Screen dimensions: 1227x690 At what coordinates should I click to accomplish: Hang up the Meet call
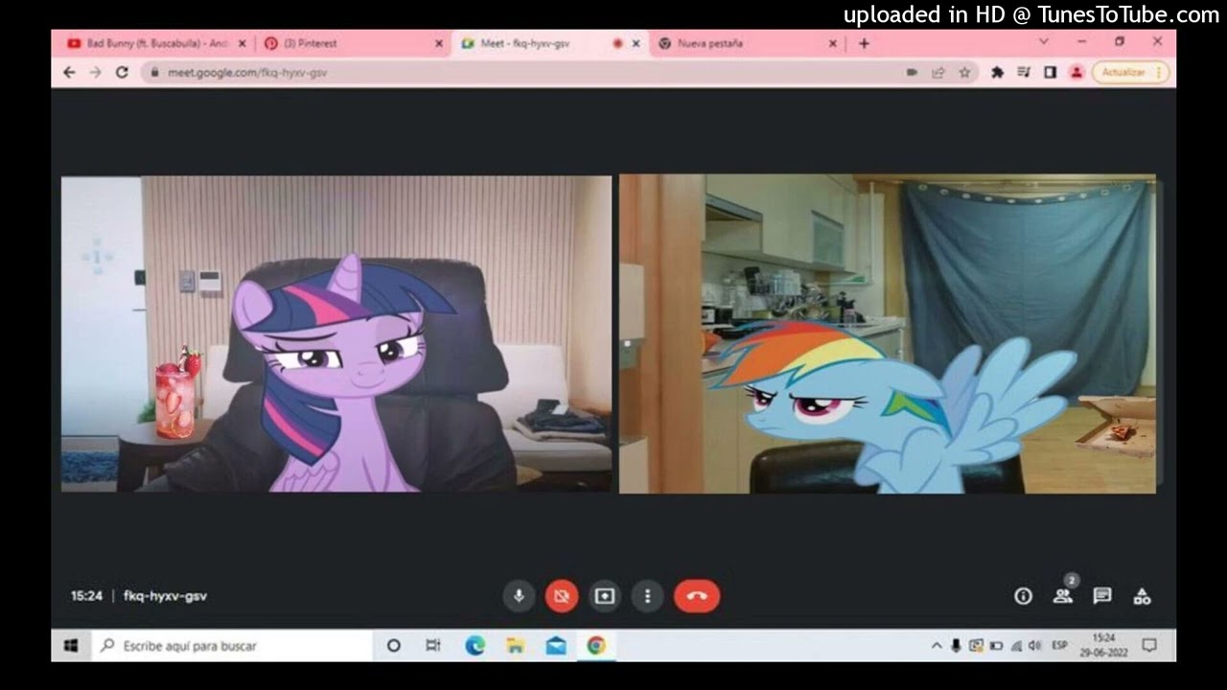(x=697, y=596)
